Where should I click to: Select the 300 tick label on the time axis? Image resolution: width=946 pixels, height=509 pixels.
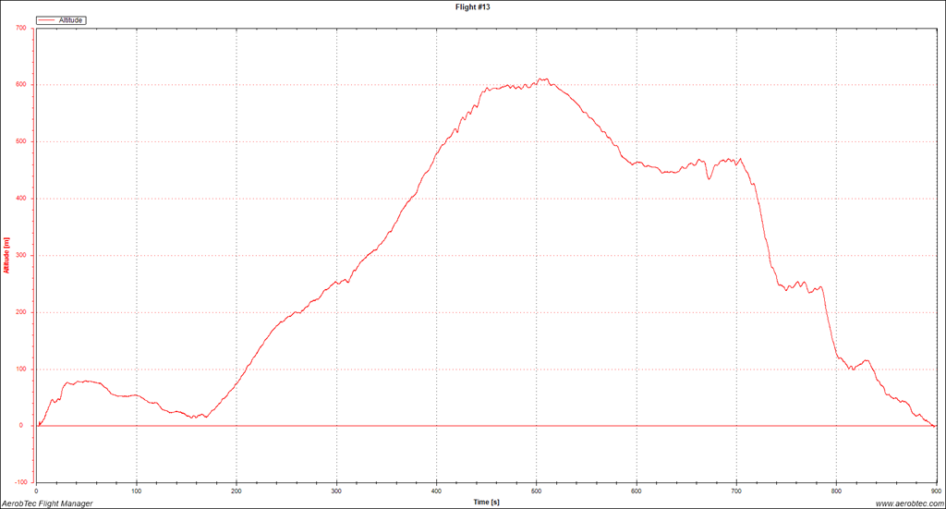point(336,491)
